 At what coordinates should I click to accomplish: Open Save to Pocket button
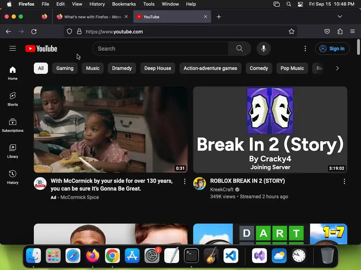tap(327, 31)
